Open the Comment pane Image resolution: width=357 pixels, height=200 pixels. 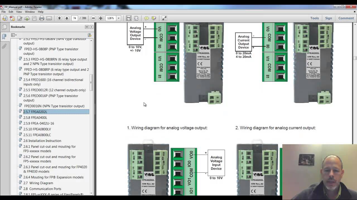tap(346, 18)
